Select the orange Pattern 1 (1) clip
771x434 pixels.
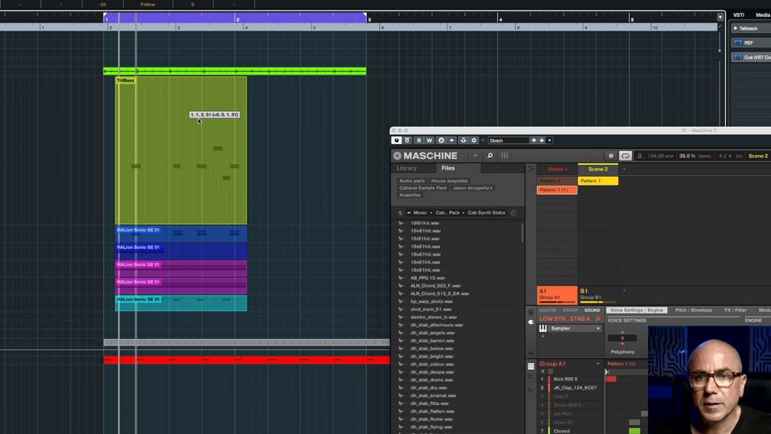557,190
